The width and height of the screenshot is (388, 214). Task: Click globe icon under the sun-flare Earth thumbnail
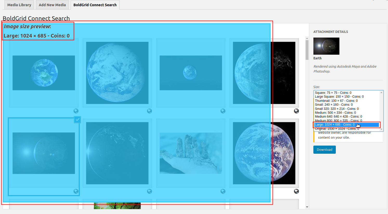click(x=76, y=191)
